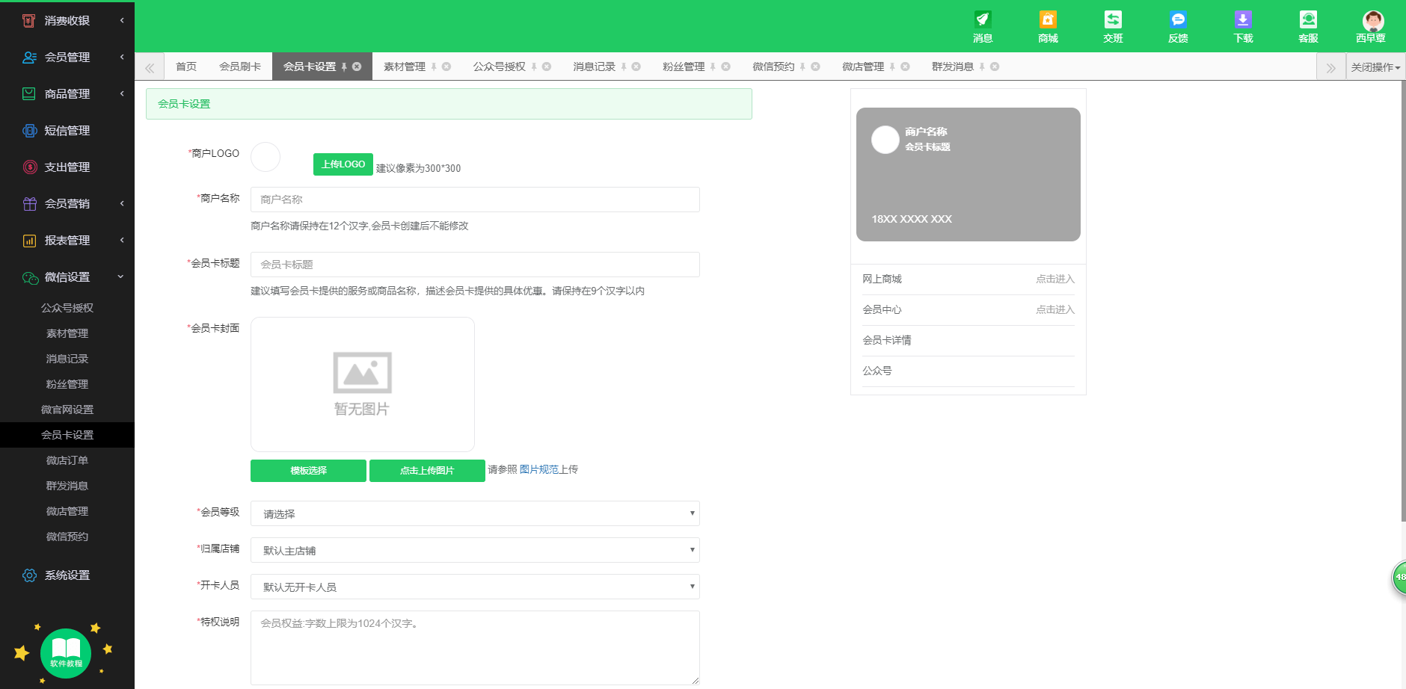The width and height of the screenshot is (1406, 689).
Task: Close the 粉丝管理 tab
Action: 725,67
